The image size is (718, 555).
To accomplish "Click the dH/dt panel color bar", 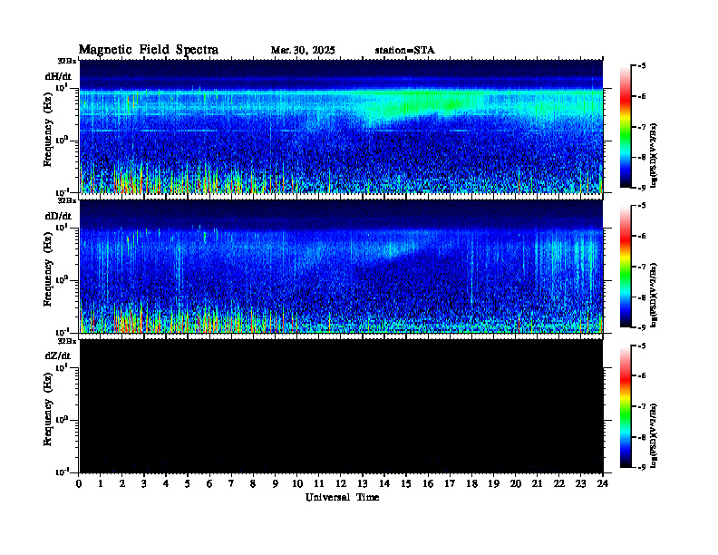I will tap(625, 127).
